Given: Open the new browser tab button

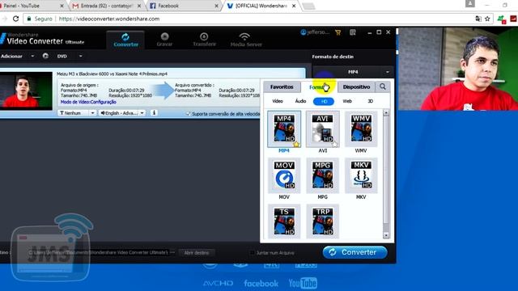Looking at the screenshot, I should [308, 6].
